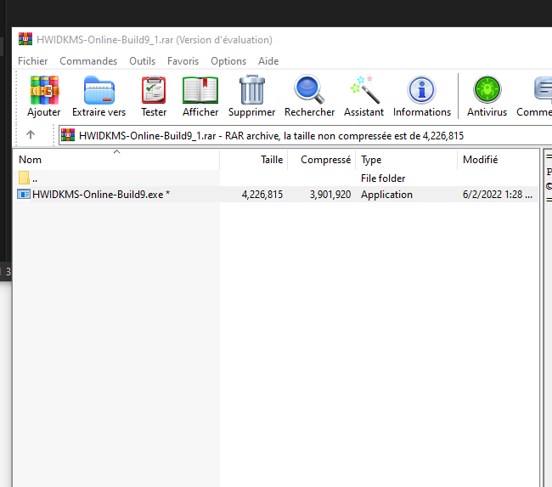This screenshot has width=552, height=487.
Task: Click the WinRAR title bar icon
Action: click(x=25, y=39)
